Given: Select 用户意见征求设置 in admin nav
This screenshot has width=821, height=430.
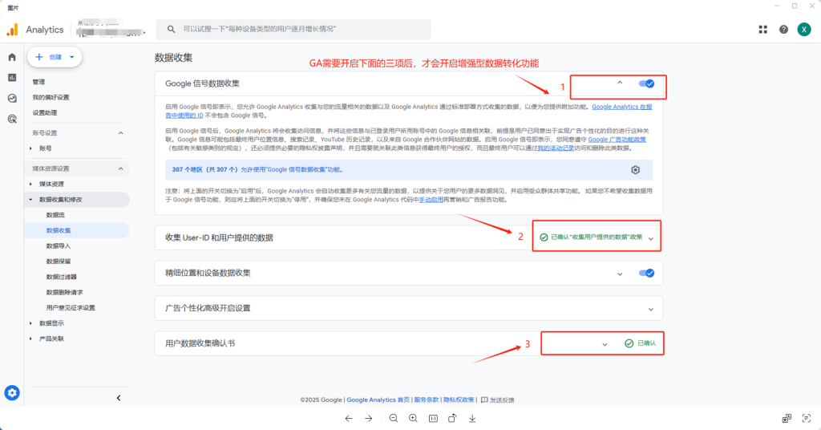Looking at the screenshot, I should point(71,307).
